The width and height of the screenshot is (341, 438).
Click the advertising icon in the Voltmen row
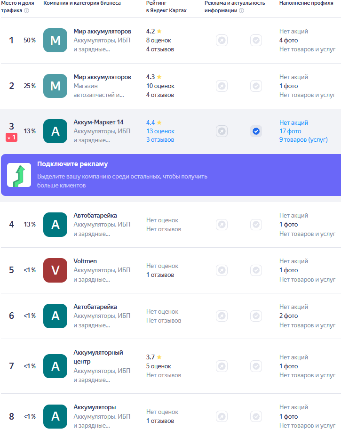click(222, 270)
